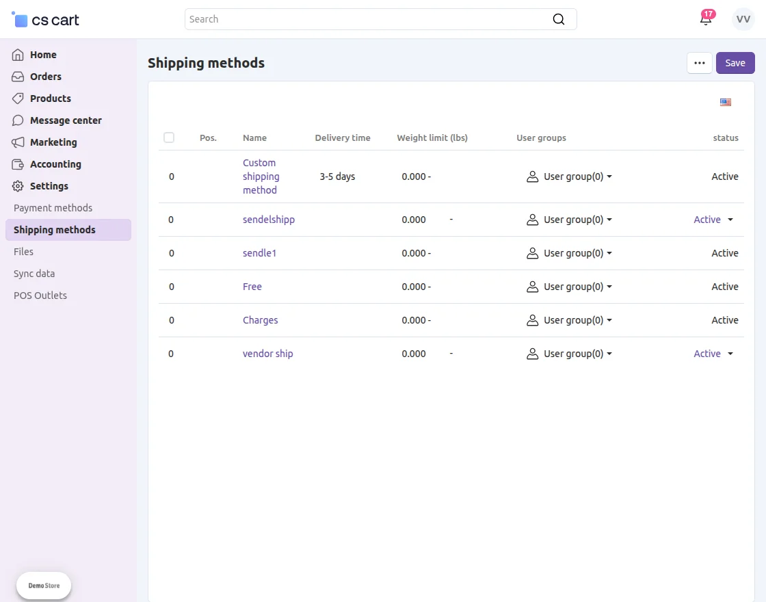Image resolution: width=766 pixels, height=602 pixels.
Task: Click the Marketing megaphone icon
Action: [x=16, y=142]
